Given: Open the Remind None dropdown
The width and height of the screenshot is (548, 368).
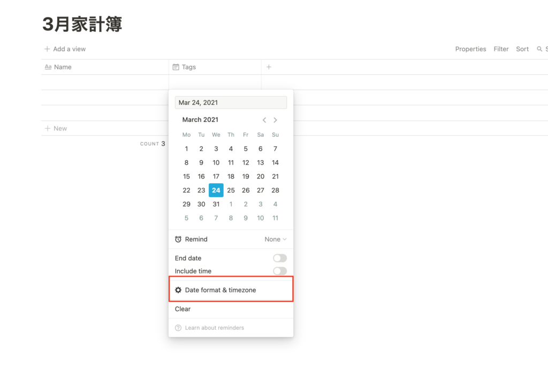Looking at the screenshot, I should (x=276, y=239).
